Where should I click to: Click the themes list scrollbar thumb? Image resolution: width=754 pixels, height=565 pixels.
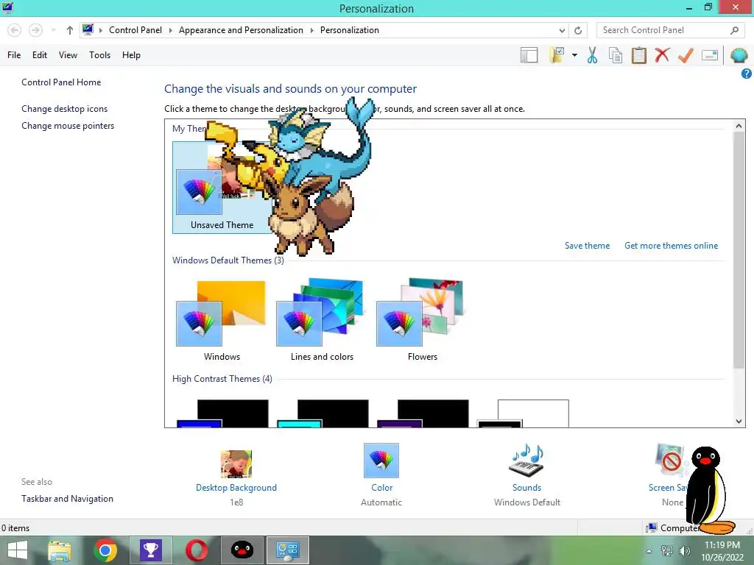click(x=739, y=250)
